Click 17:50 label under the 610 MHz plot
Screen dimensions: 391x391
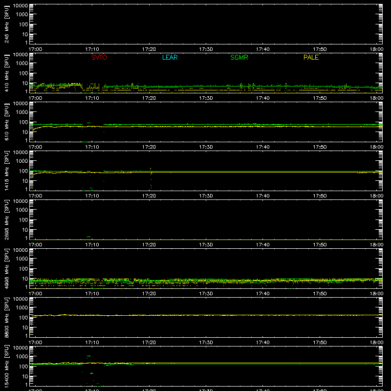point(320,147)
